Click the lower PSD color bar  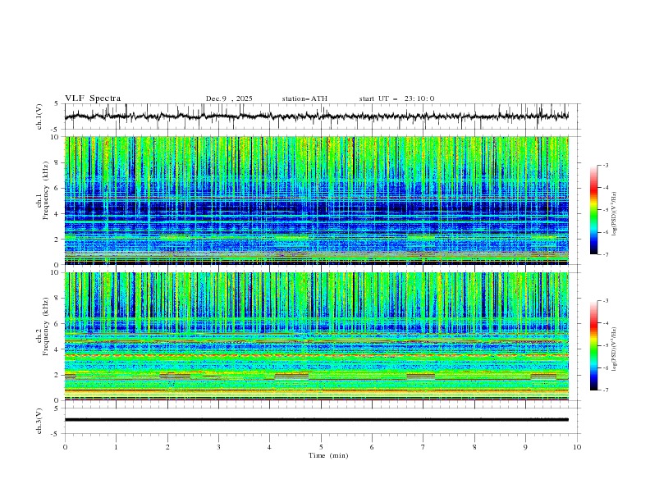click(x=593, y=345)
